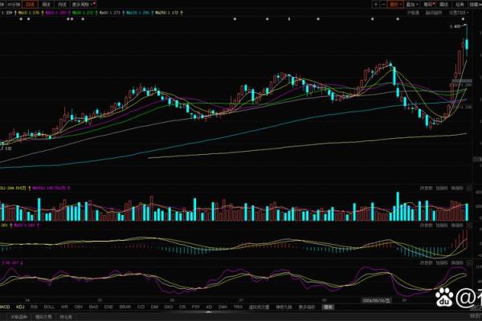This screenshot has width=482, height=321.
Task: Close the MACD sub-chart panel
Action: (470, 226)
